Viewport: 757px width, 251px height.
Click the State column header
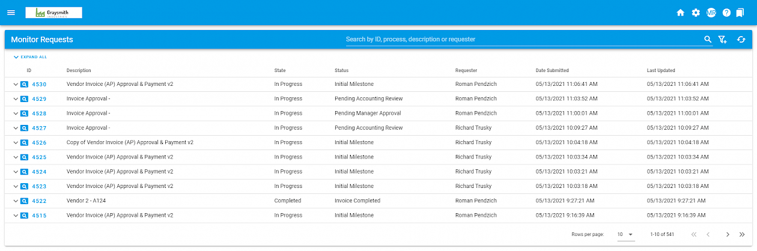(x=280, y=71)
